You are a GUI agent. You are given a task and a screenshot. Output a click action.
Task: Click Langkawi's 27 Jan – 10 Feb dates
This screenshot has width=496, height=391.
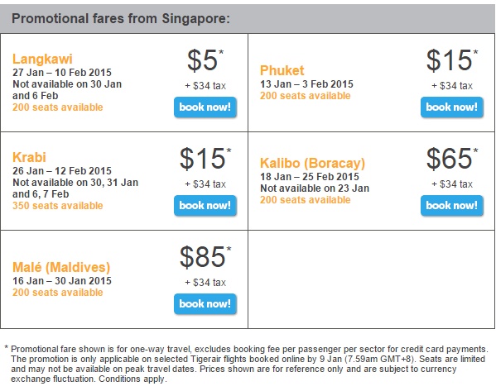pyautogui.click(x=62, y=72)
